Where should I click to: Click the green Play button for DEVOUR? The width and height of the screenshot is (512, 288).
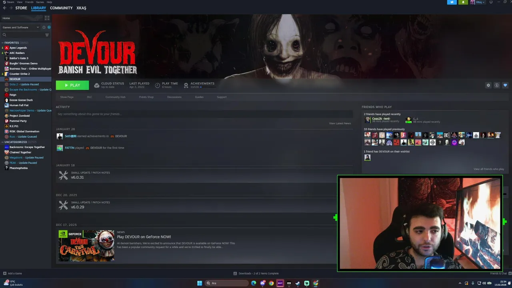[72, 85]
